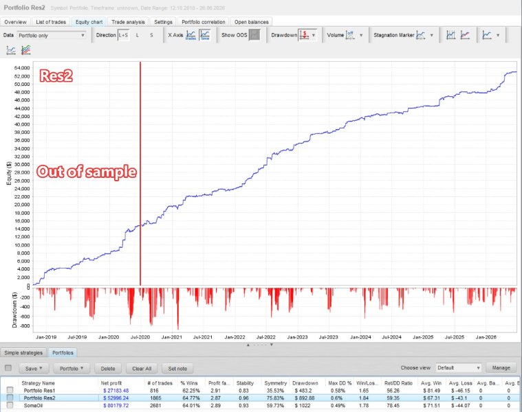The image size is (522, 412).
Task: Click net profit value $ 52996.24
Action: 116,398
